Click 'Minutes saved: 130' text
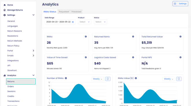 [54, 69]
